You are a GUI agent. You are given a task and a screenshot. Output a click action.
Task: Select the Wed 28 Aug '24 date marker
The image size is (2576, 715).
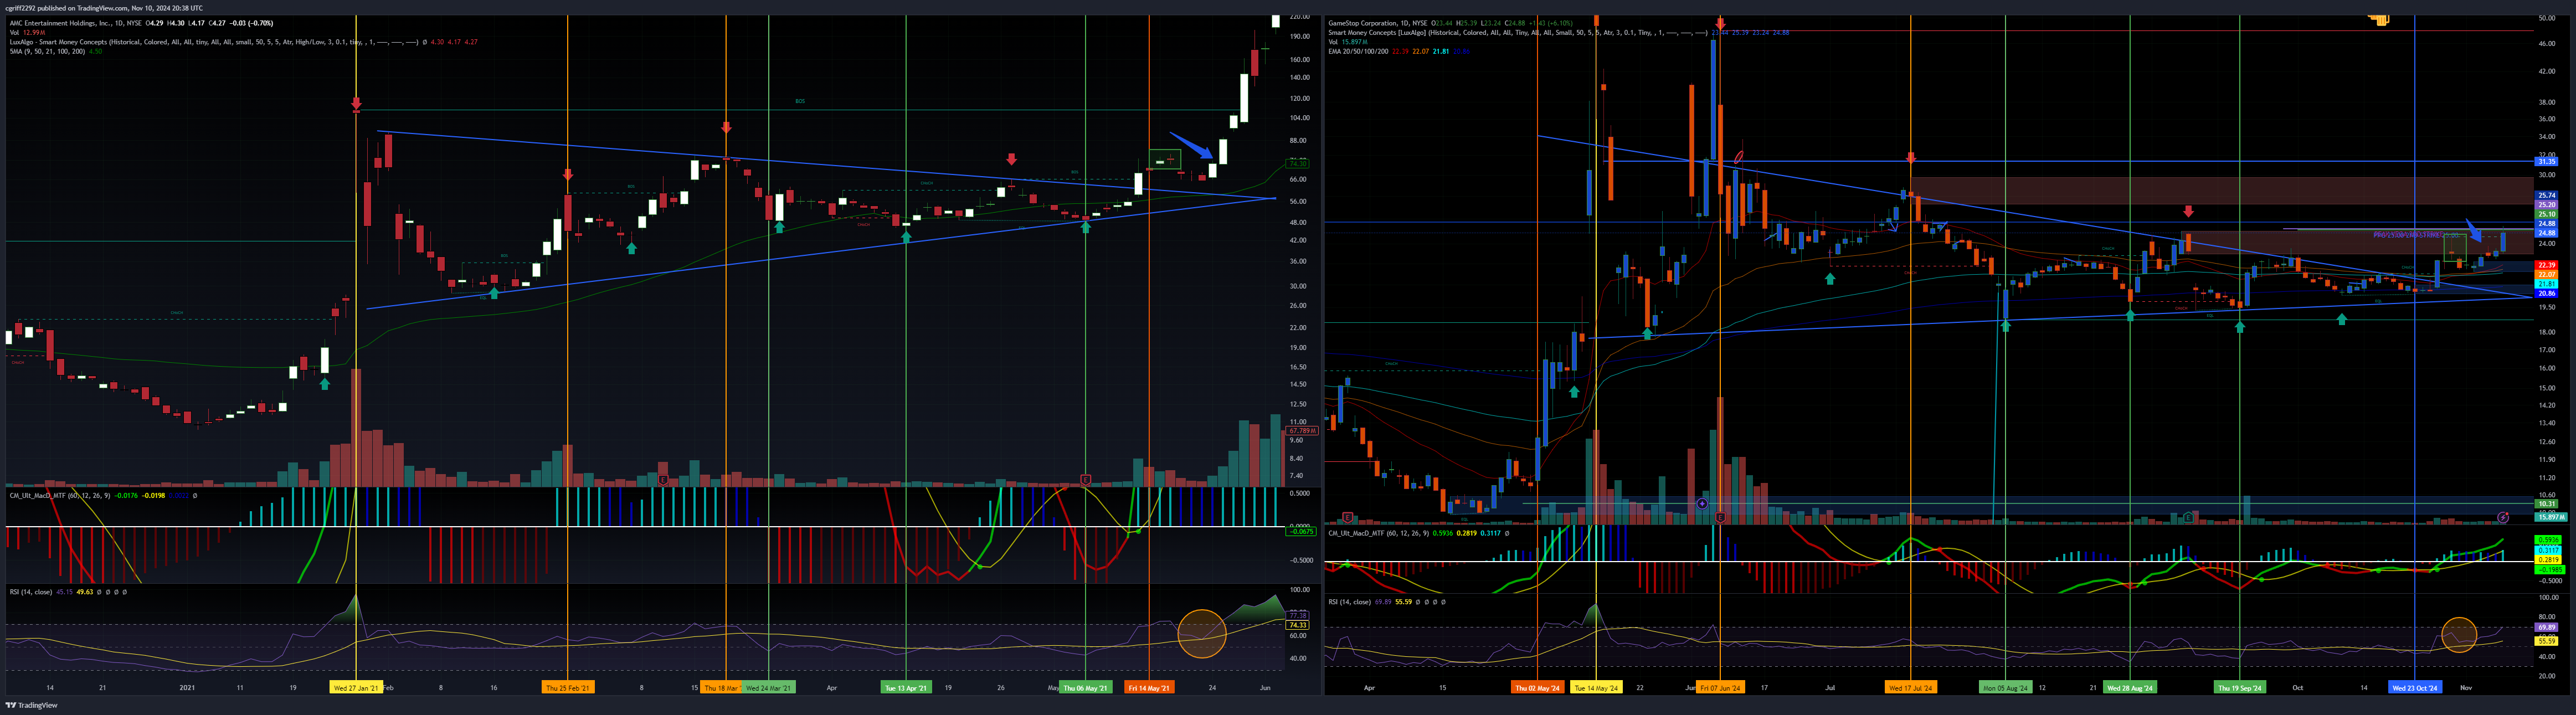click(2129, 688)
